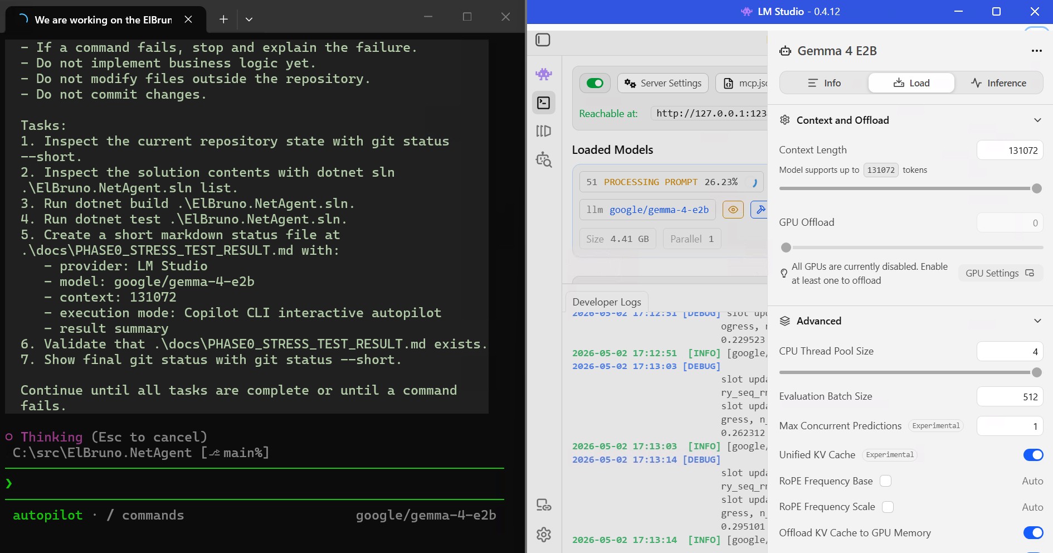
Task: Check the RoPE Frequency Base checkbox
Action: (x=885, y=481)
